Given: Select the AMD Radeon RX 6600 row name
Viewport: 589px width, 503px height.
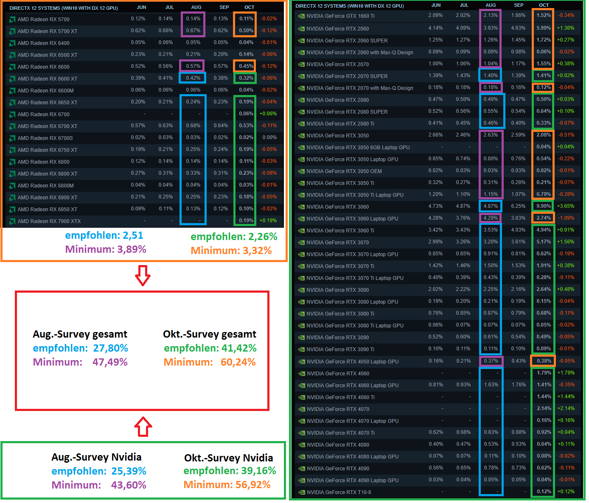Looking at the screenshot, I should pyautogui.click(x=44, y=67).
